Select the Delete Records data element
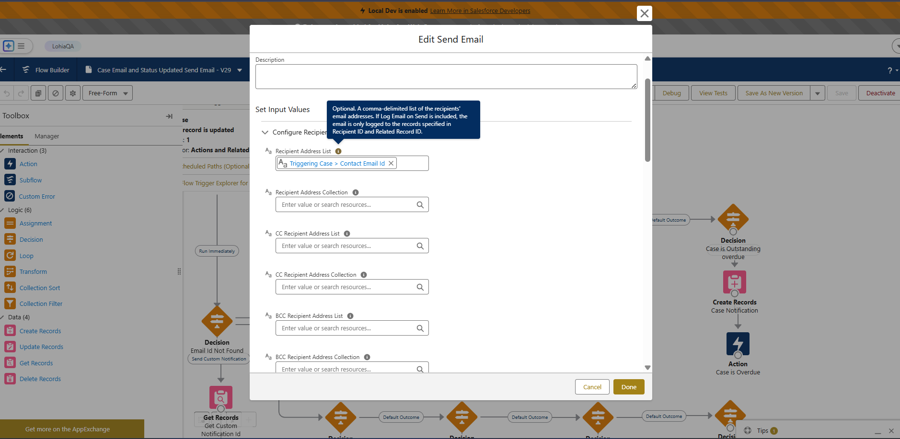The width and height of the screenshot is (900, 439). click(x=40, y=379)
